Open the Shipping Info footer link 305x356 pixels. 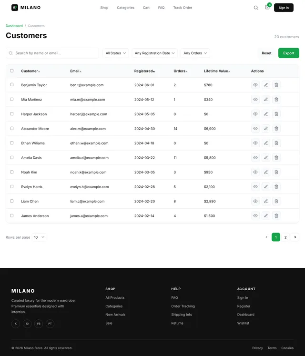pos(182,315)
